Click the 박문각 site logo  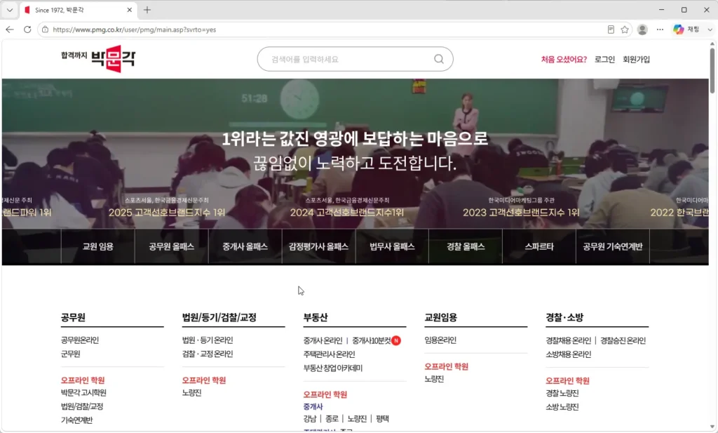click(x=98, y=59)
